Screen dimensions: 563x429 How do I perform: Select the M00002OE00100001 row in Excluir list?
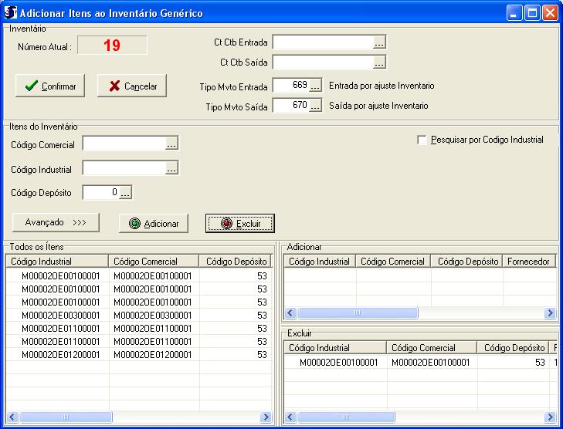(x=338, y=362)
